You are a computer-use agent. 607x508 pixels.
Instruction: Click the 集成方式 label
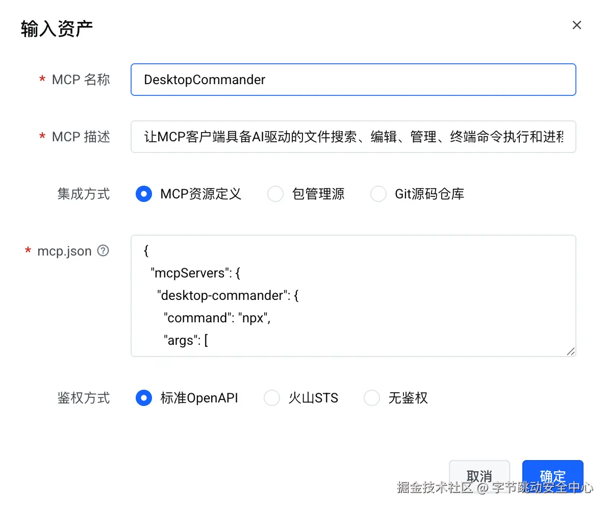(83, 194)
